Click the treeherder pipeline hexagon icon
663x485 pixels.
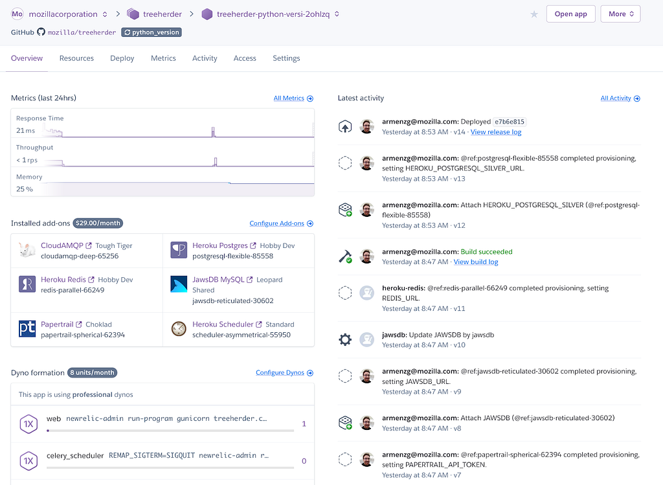(x=133, y=14)
